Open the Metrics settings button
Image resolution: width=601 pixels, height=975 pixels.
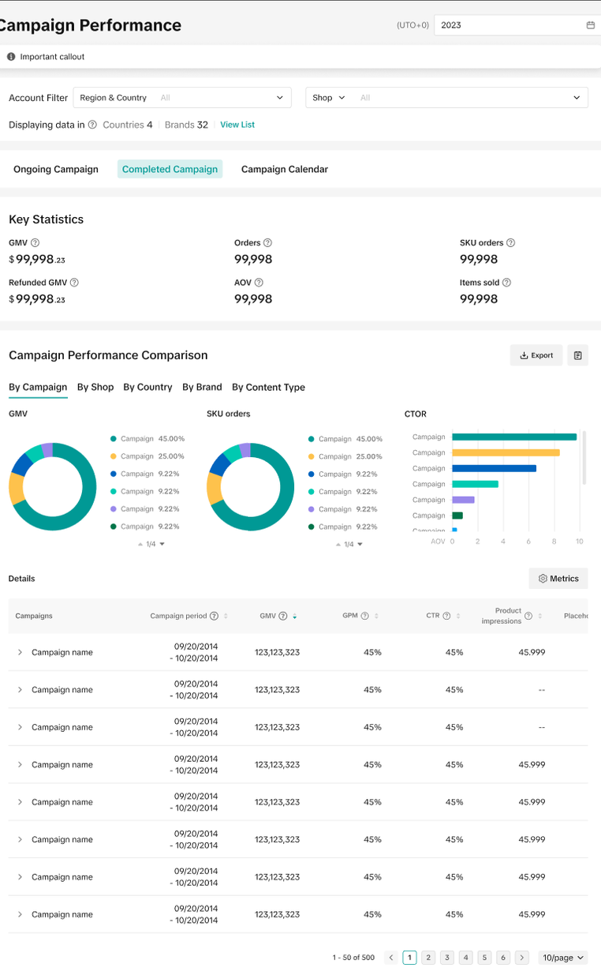tap(558, 579)
